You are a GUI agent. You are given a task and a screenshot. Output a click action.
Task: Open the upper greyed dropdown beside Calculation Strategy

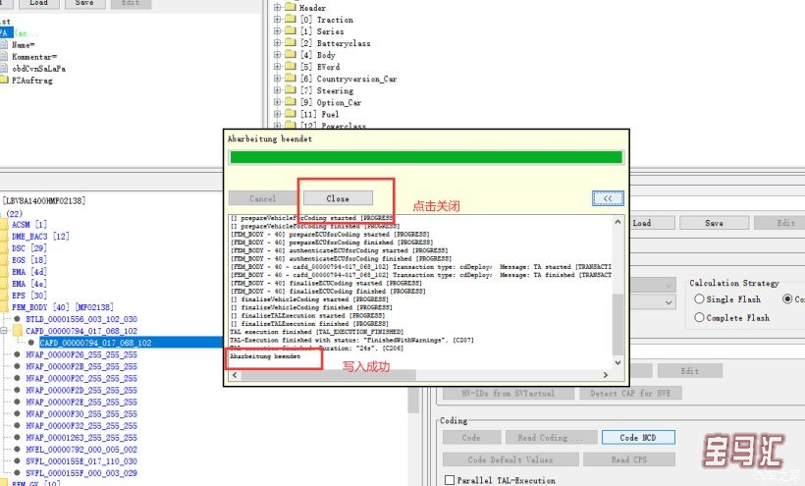[669, 285]
